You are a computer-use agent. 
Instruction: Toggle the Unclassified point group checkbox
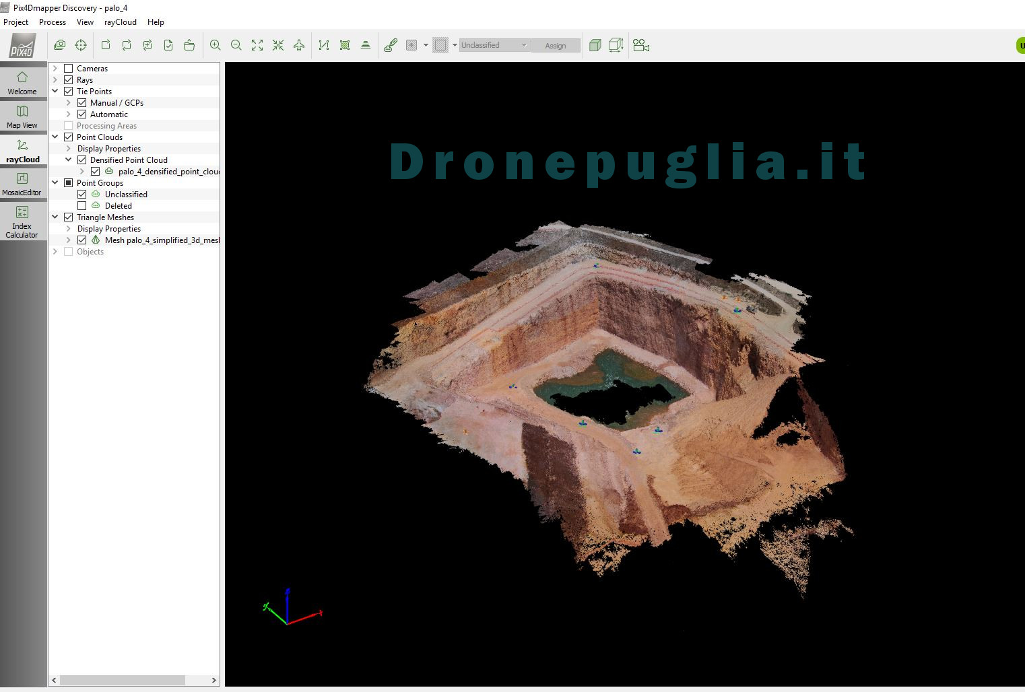pyautogui.click(x=81, y=195)
